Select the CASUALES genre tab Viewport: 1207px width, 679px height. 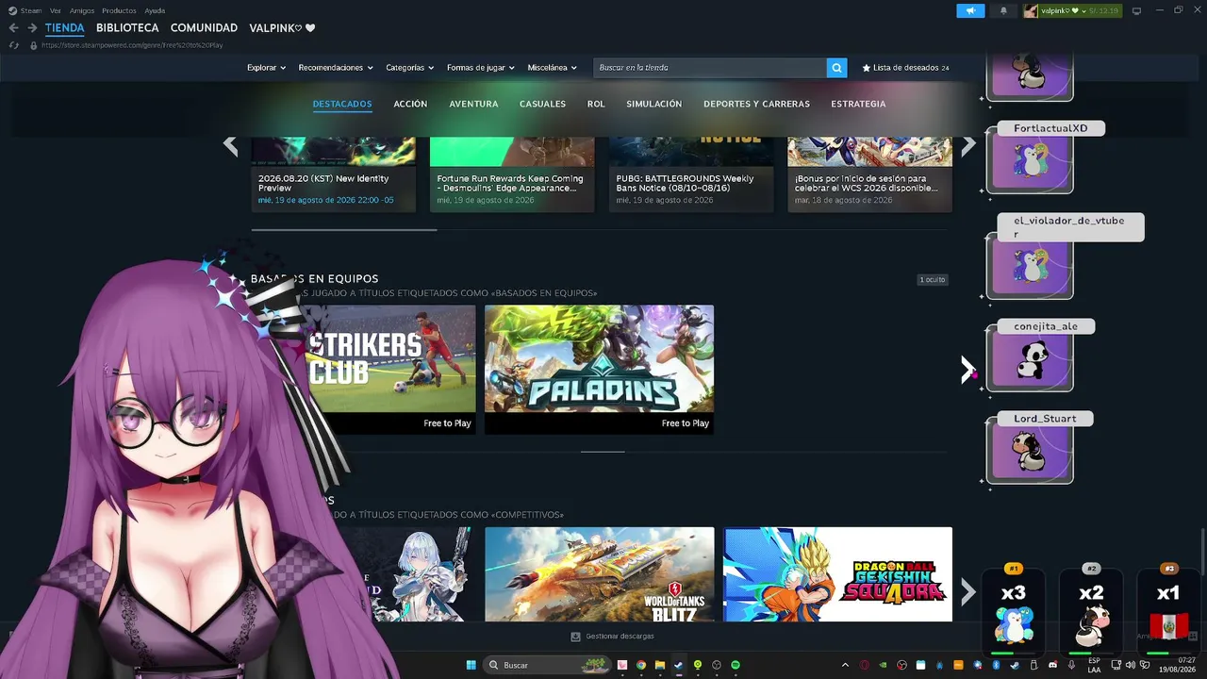click(x=542, y=104)
